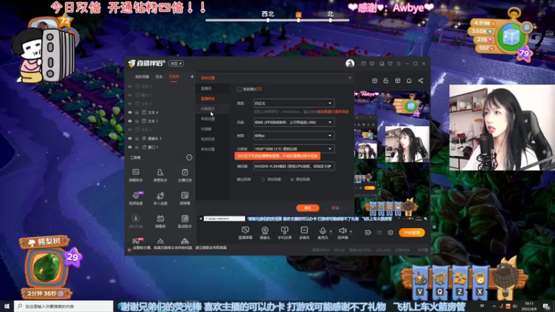The image size is (555, 312).
Task: Click the share icon above preview
Action: point(420,80)
